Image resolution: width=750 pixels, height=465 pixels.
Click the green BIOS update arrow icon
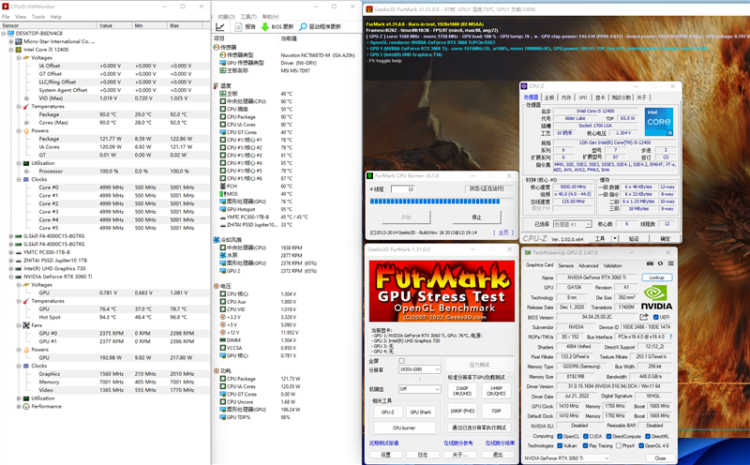click(265, 27)
